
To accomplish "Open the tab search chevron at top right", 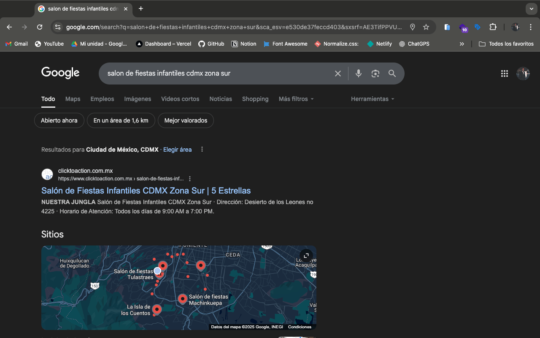I will (531, 8).
